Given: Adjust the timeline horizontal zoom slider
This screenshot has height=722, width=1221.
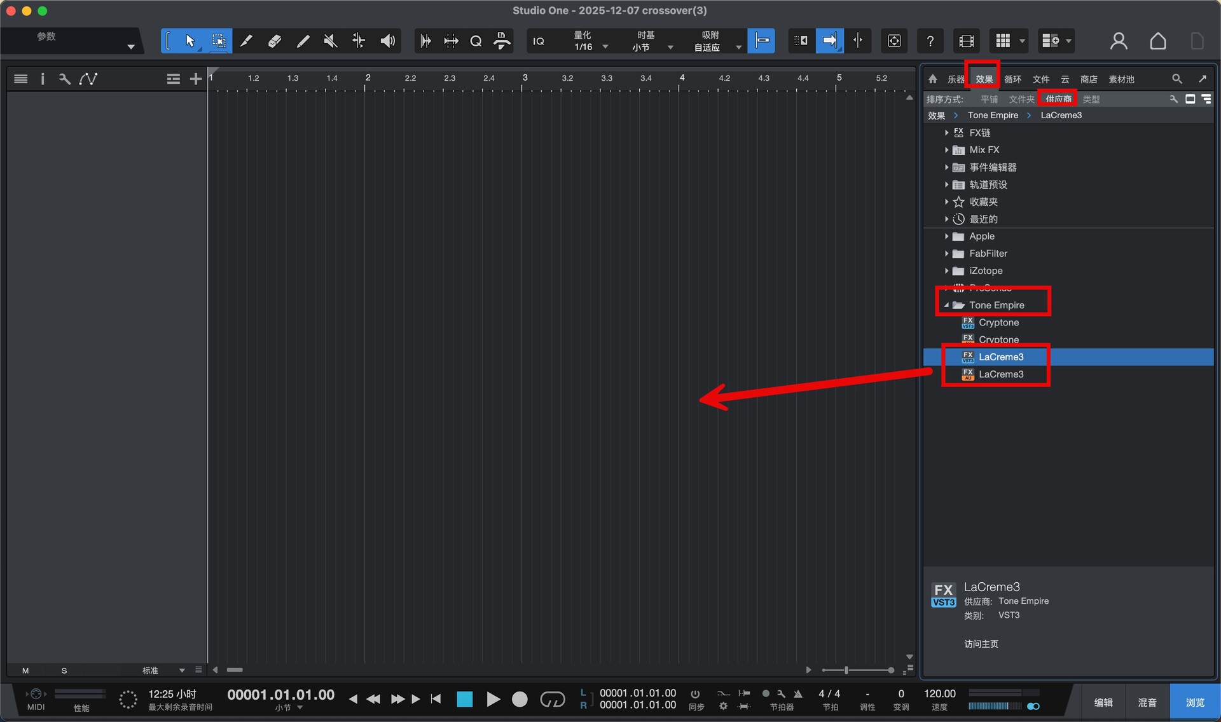Looking at the screenshot, I should [x=846, y=670].
